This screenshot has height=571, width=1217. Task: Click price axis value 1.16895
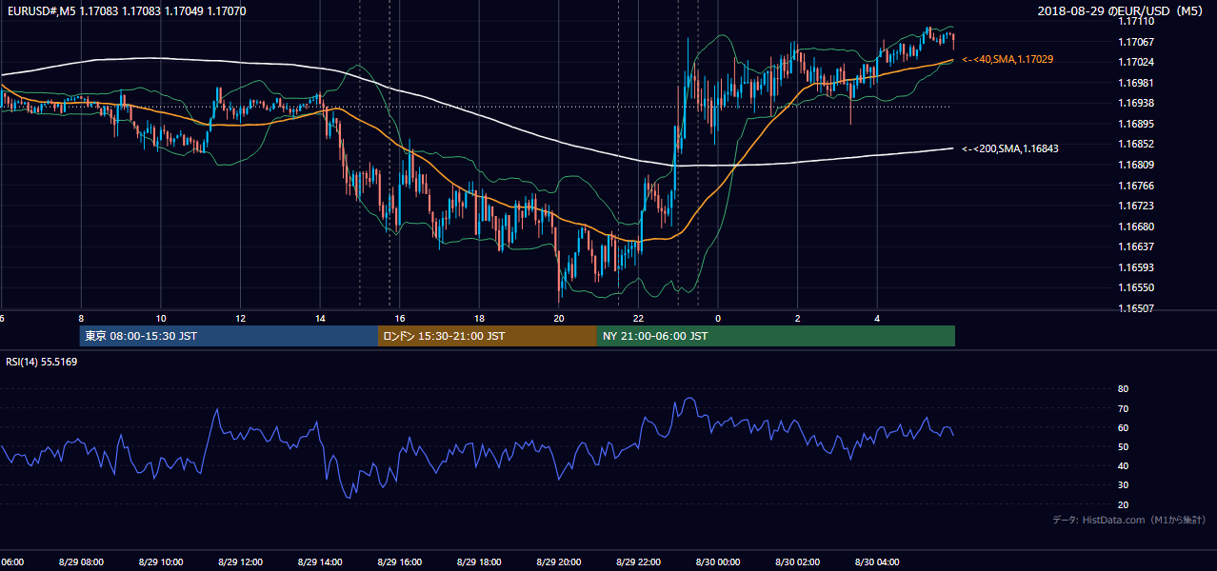click(1137, 124)
